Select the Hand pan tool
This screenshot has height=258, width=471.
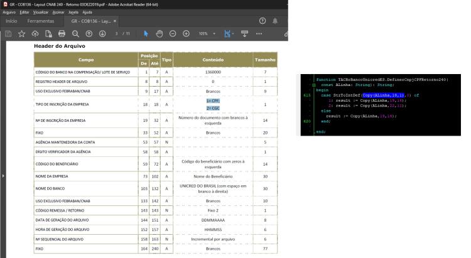(x=160, y=34)
